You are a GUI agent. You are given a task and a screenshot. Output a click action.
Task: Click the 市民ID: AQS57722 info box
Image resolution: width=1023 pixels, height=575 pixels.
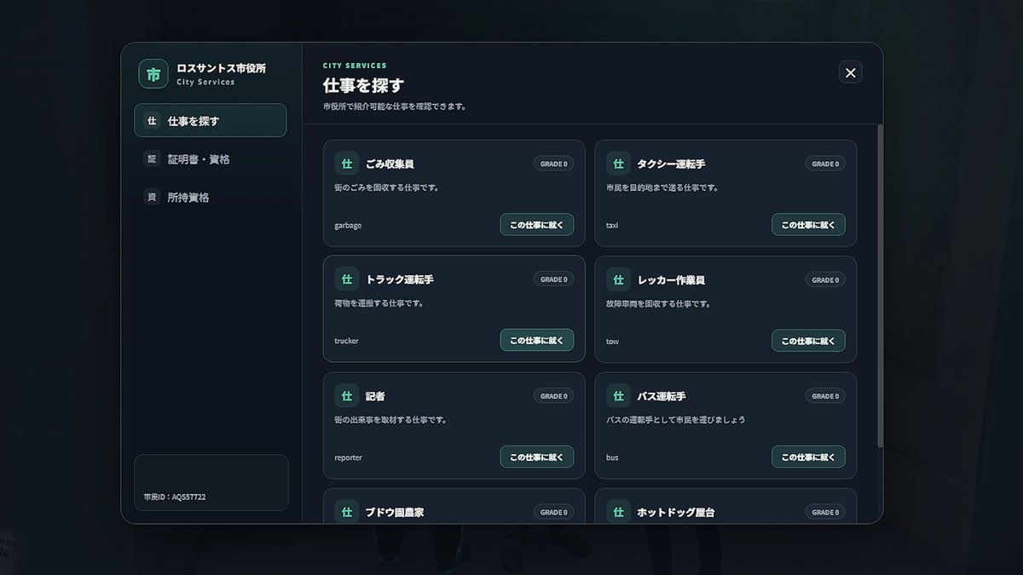pos(211,483)
